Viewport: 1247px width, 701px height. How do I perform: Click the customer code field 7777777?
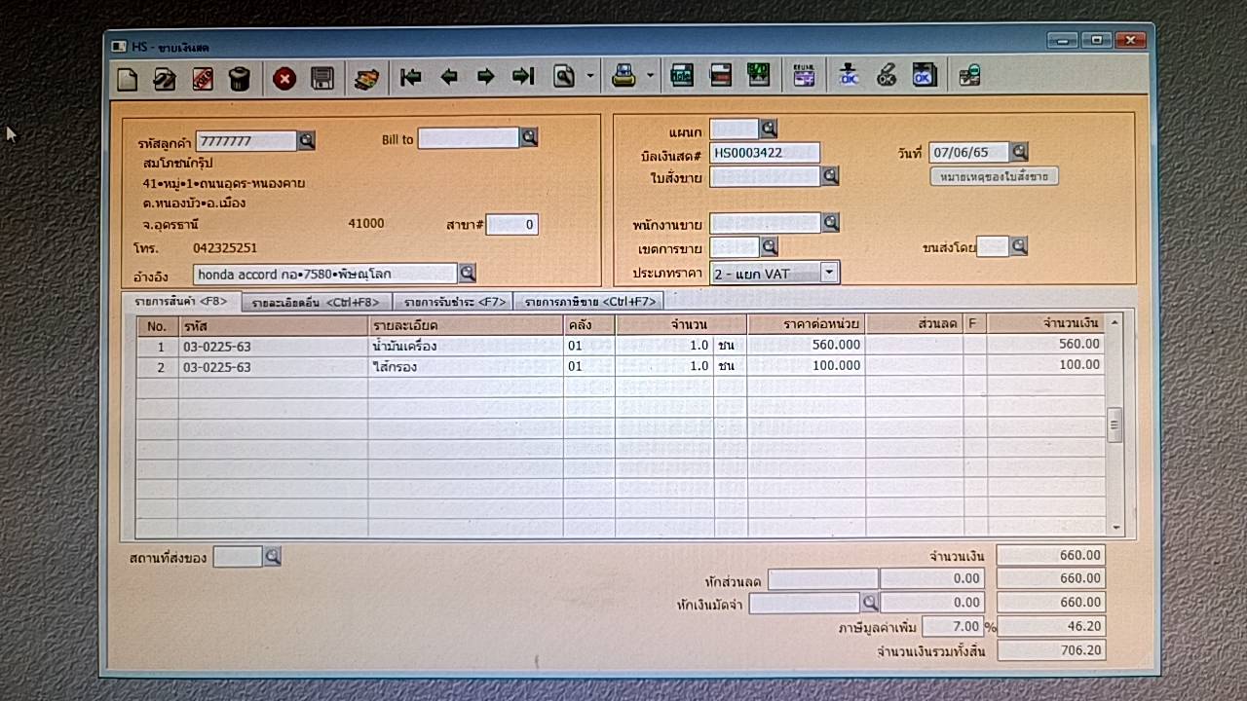click(246, 142)
